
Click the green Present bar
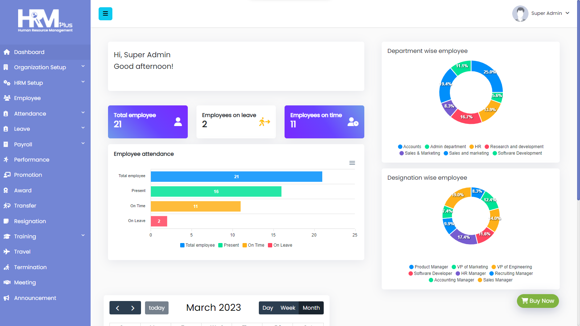coord(216,192)
